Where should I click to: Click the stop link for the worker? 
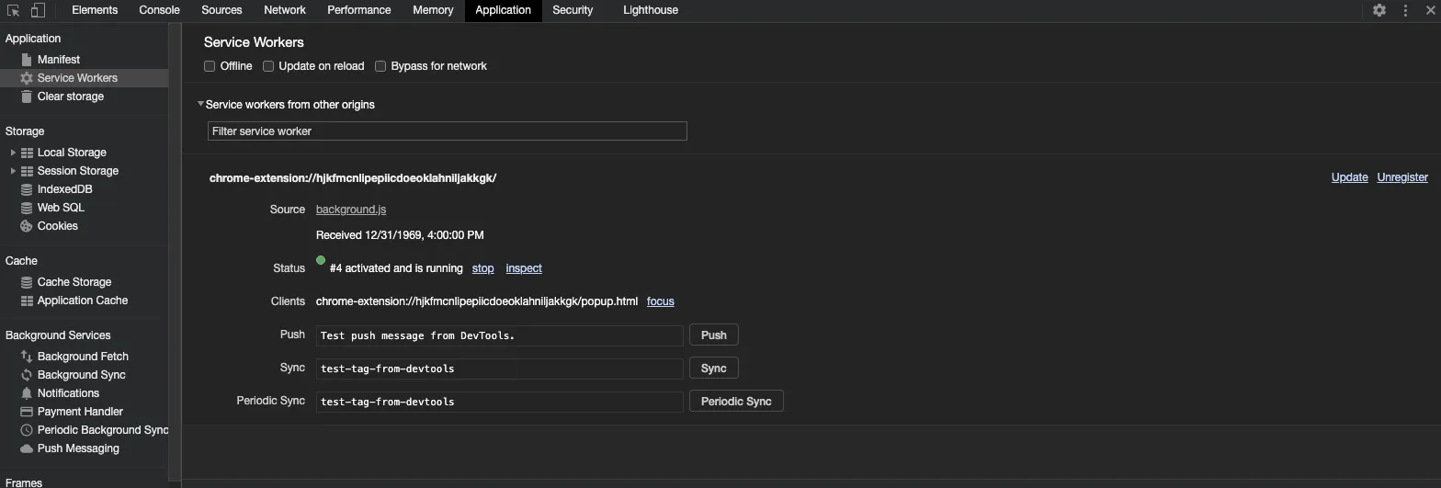click(482, 268)
